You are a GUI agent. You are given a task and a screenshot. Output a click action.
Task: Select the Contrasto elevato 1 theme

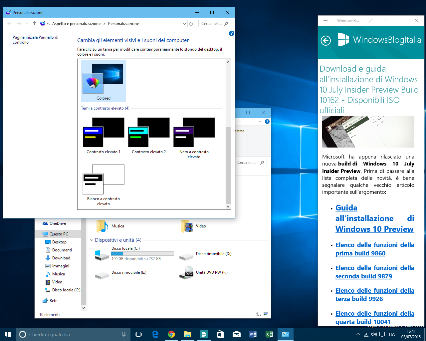pyautogui.click(x=104, y=135)
